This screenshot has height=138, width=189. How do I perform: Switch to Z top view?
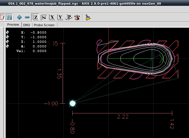[35, 17]
